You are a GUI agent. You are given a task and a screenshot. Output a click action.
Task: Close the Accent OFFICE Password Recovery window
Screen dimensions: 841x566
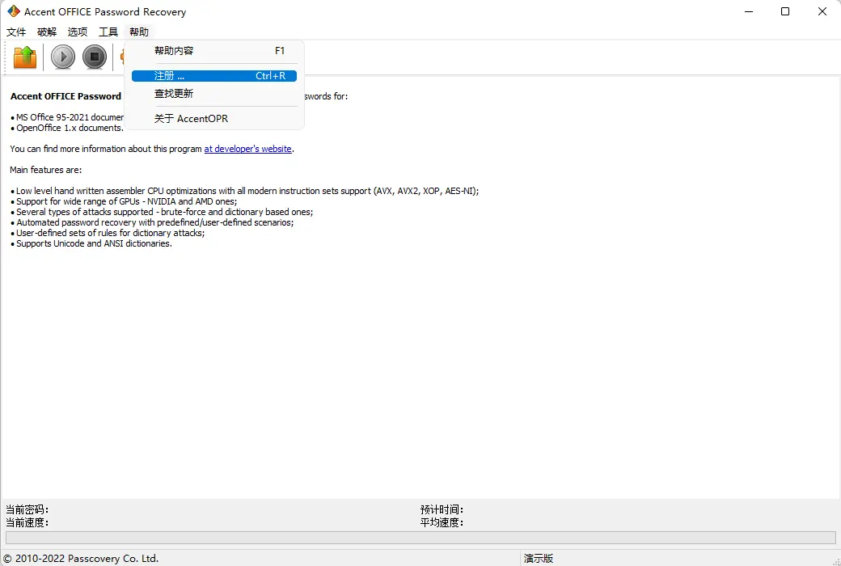coord(822,11)
